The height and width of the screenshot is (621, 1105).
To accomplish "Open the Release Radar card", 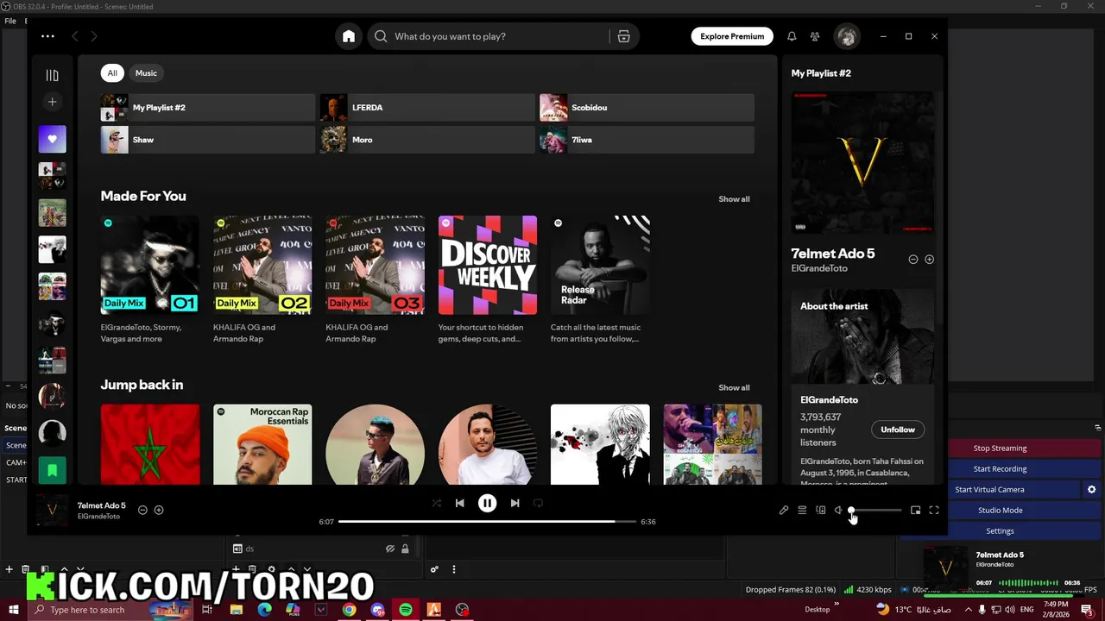I will 600,280.
